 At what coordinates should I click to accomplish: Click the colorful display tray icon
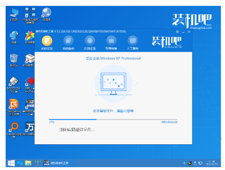190,163
